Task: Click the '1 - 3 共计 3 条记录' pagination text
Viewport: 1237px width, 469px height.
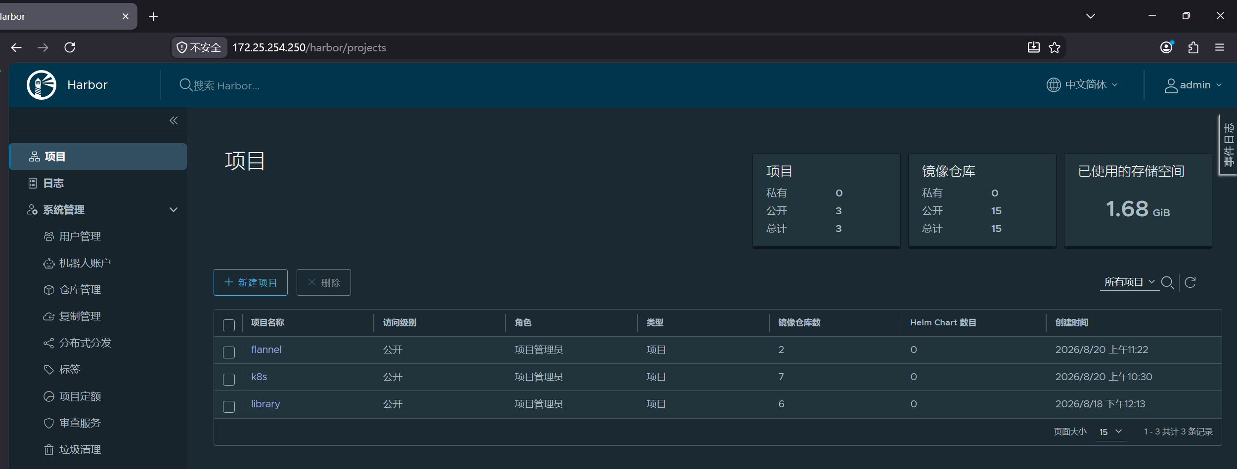Action: tap(1178, 431)
